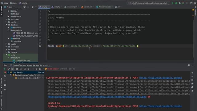Image resolution: width=197 pixels, height=111 pixels.
Task: Run the ProductTest configuration with green play
Action: (x=173, y=3)
